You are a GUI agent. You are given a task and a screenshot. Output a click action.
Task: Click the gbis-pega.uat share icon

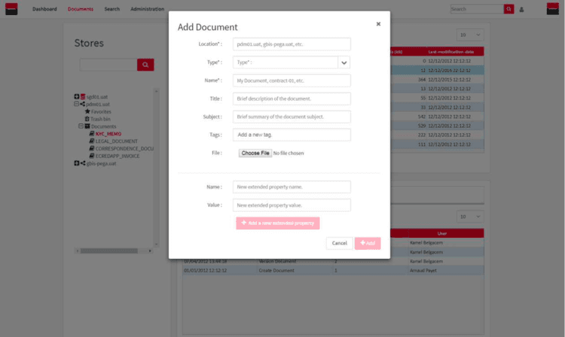coord(83,163)
